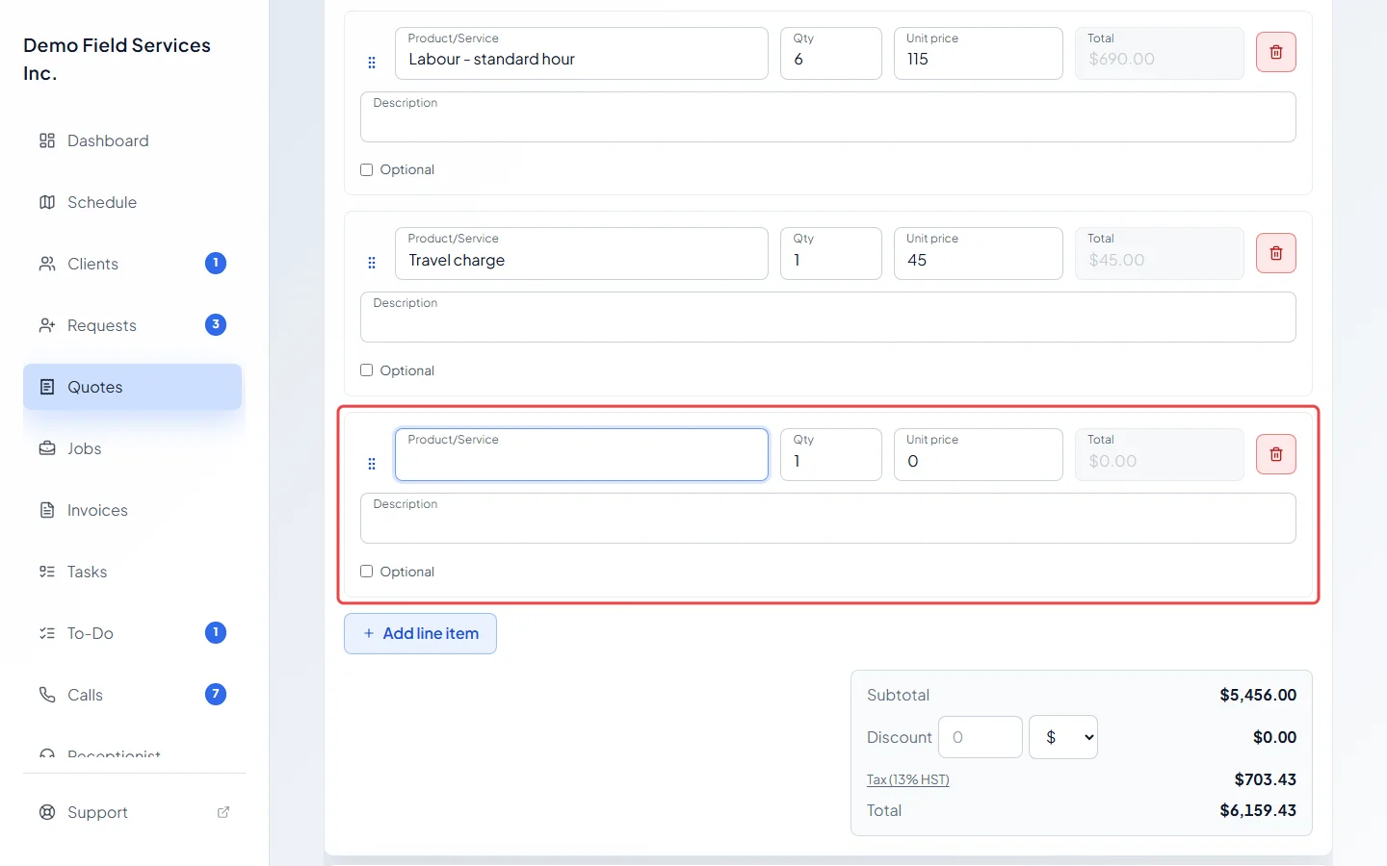The height and width of the screenshot is (866, 1387).
Task: Click Demo Field Services Inc. title
Action: click(117, 59)
